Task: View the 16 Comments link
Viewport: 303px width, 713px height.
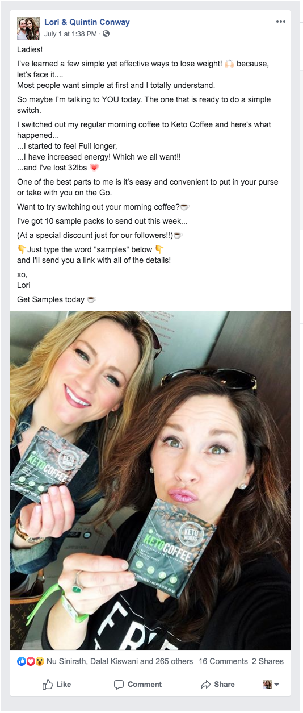Action: 223,661
